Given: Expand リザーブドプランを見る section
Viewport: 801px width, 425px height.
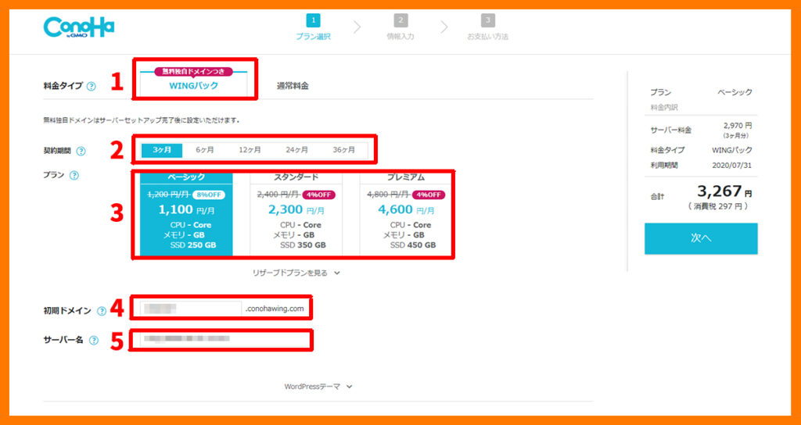Looking at the screenshot, I should [296, 273].
